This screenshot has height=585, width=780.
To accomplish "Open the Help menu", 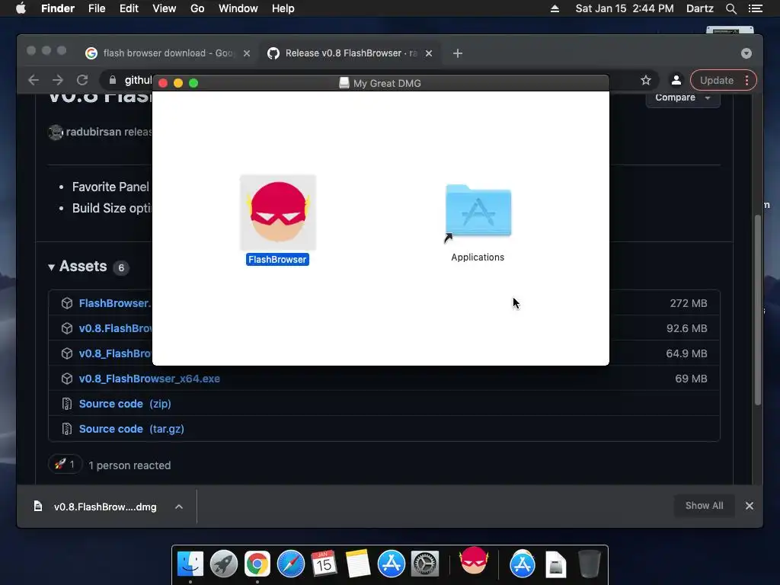I will tap(283, 8).
